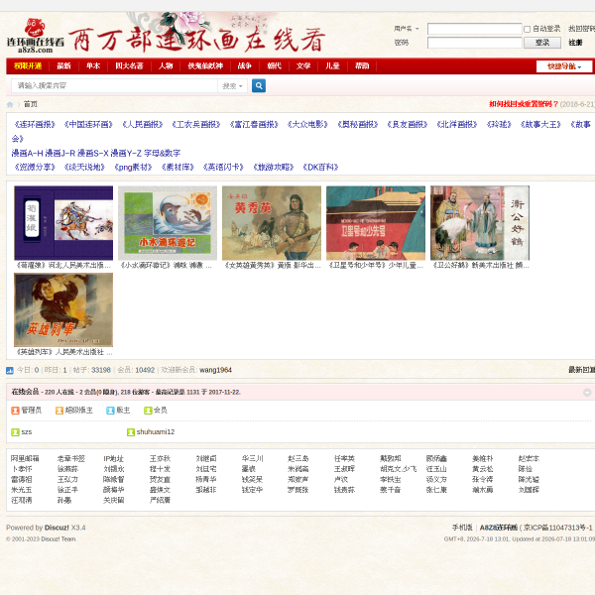
Task: Open the 《素材库》 link
Action: 178,168
